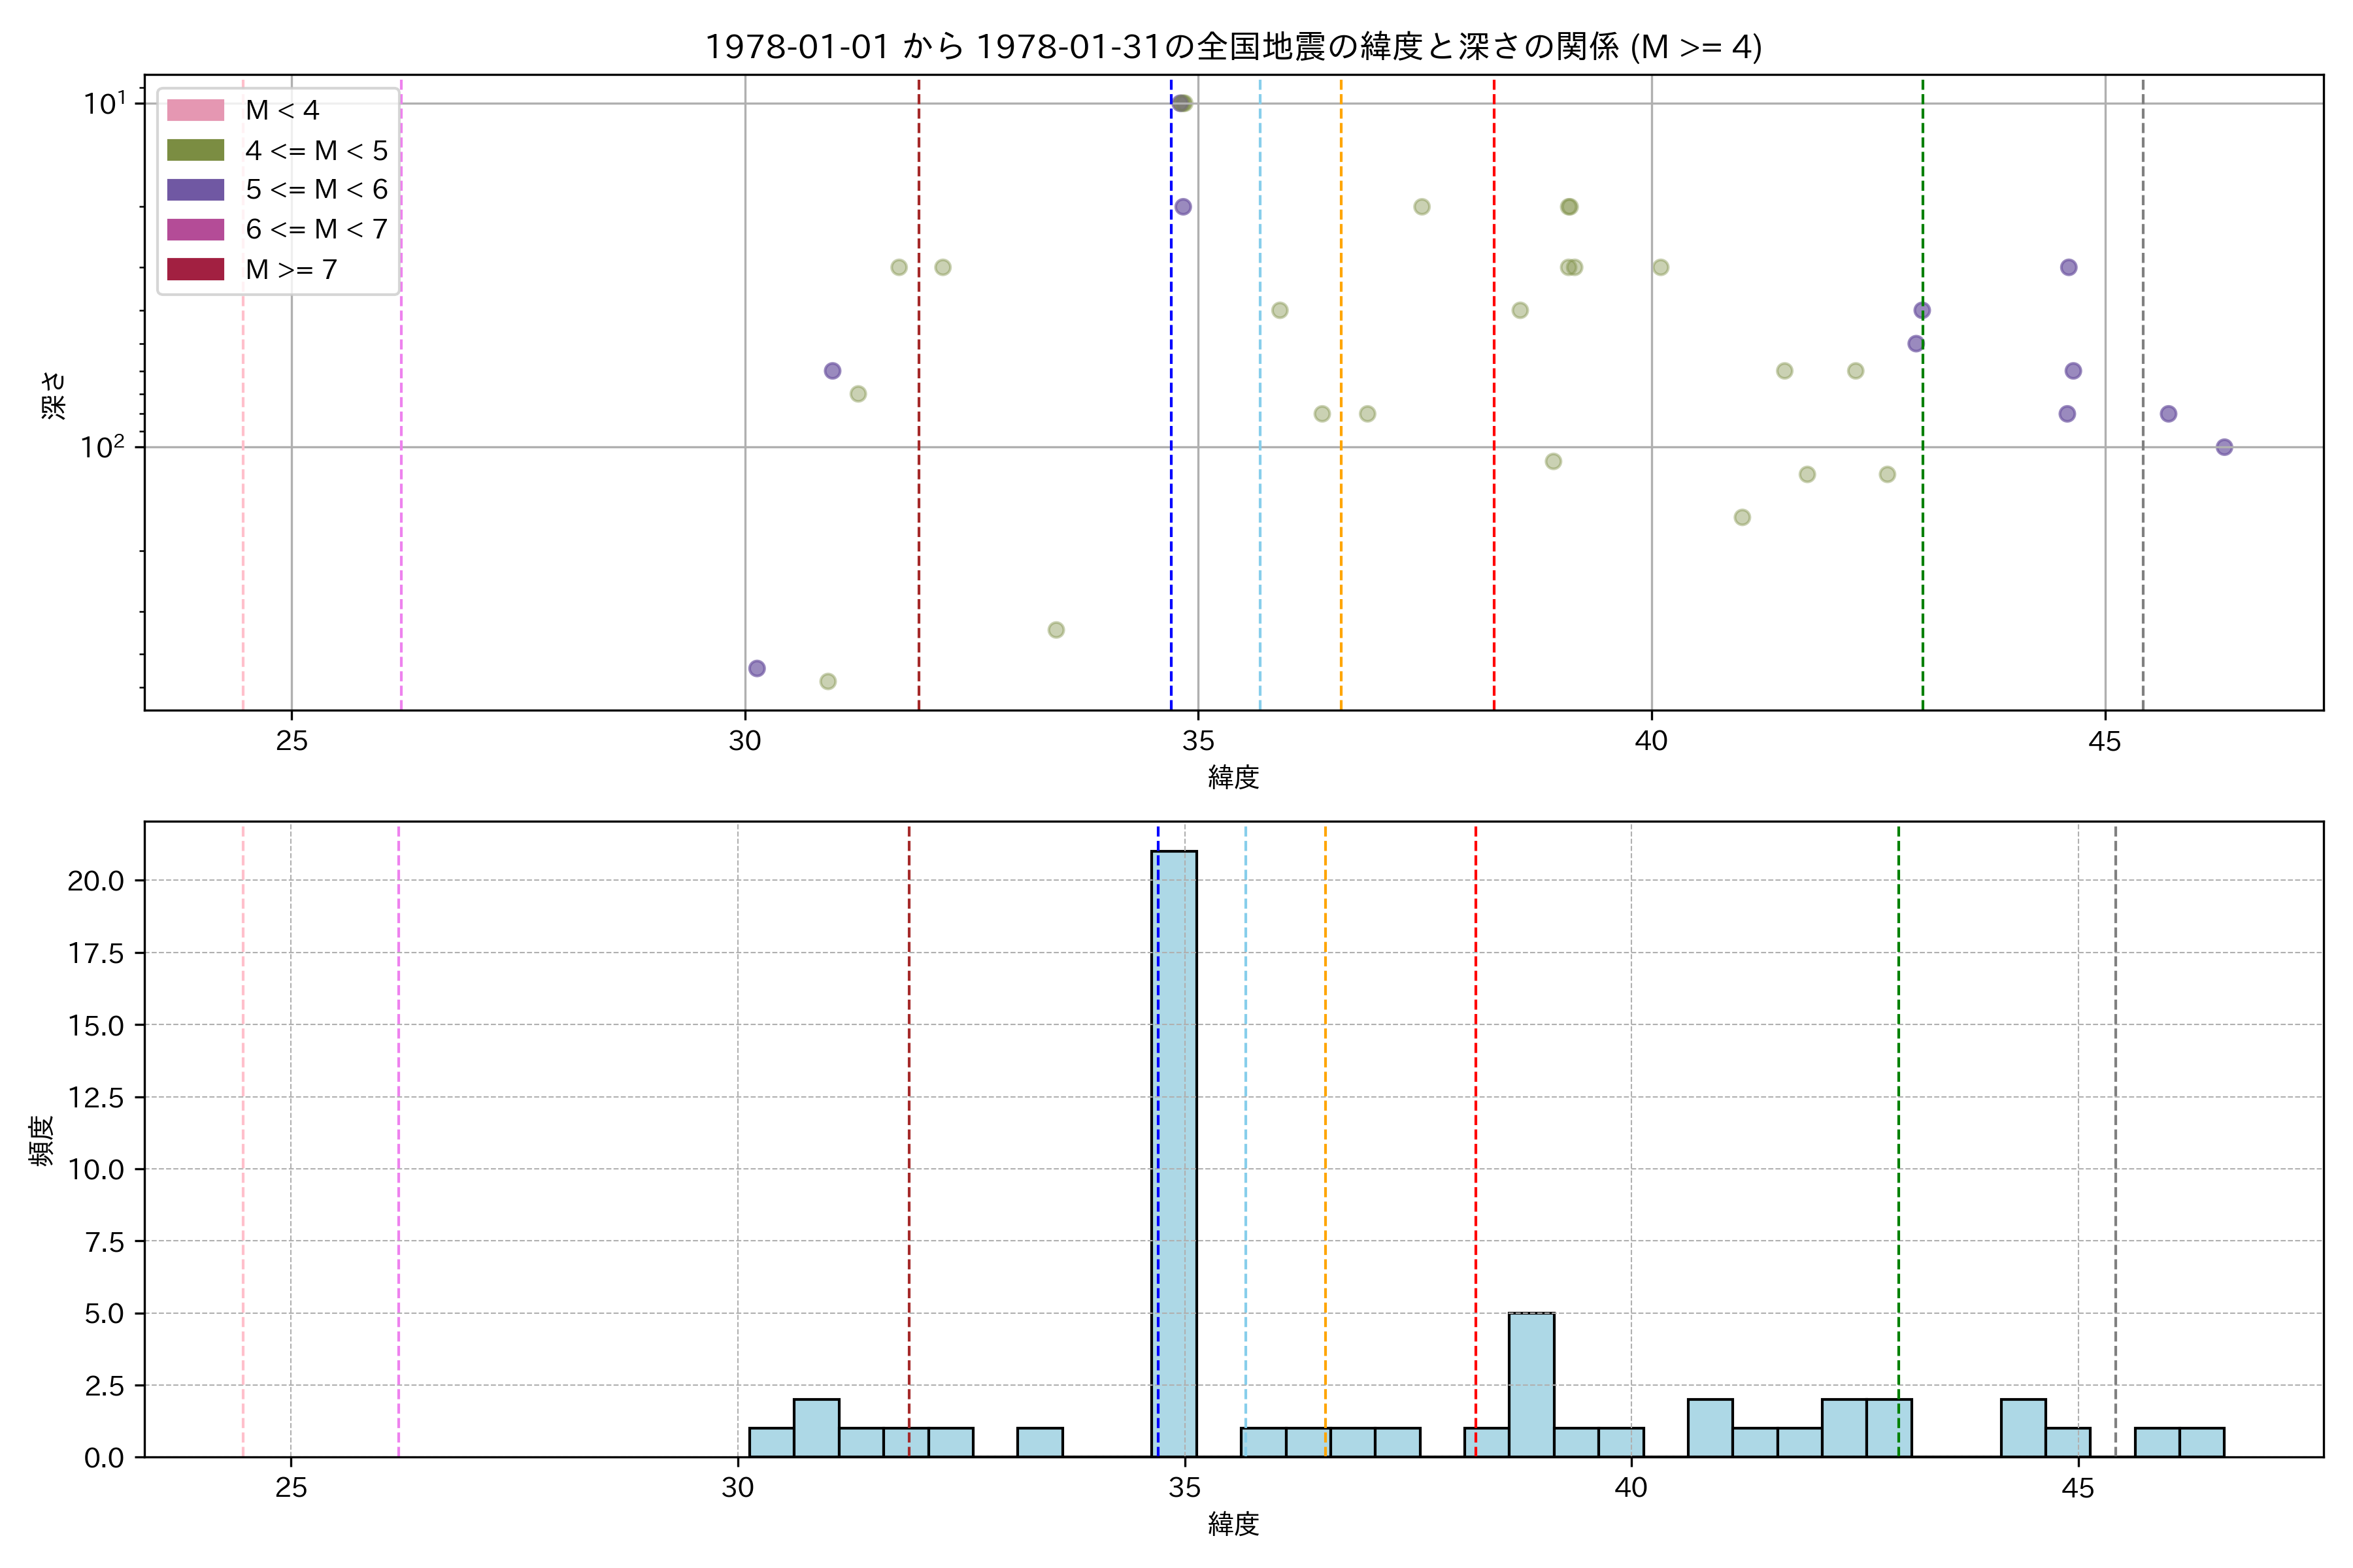Click the M >= 7 legend text
This screenshot has height=1568, width=2353.
click(291, 270)
